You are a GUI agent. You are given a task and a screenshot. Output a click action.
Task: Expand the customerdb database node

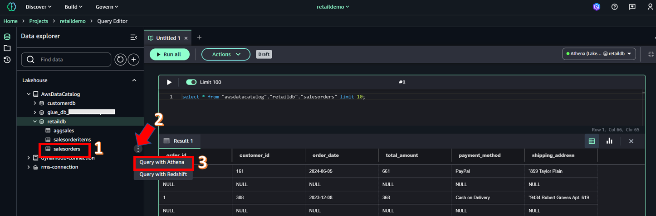coord(35,103)
